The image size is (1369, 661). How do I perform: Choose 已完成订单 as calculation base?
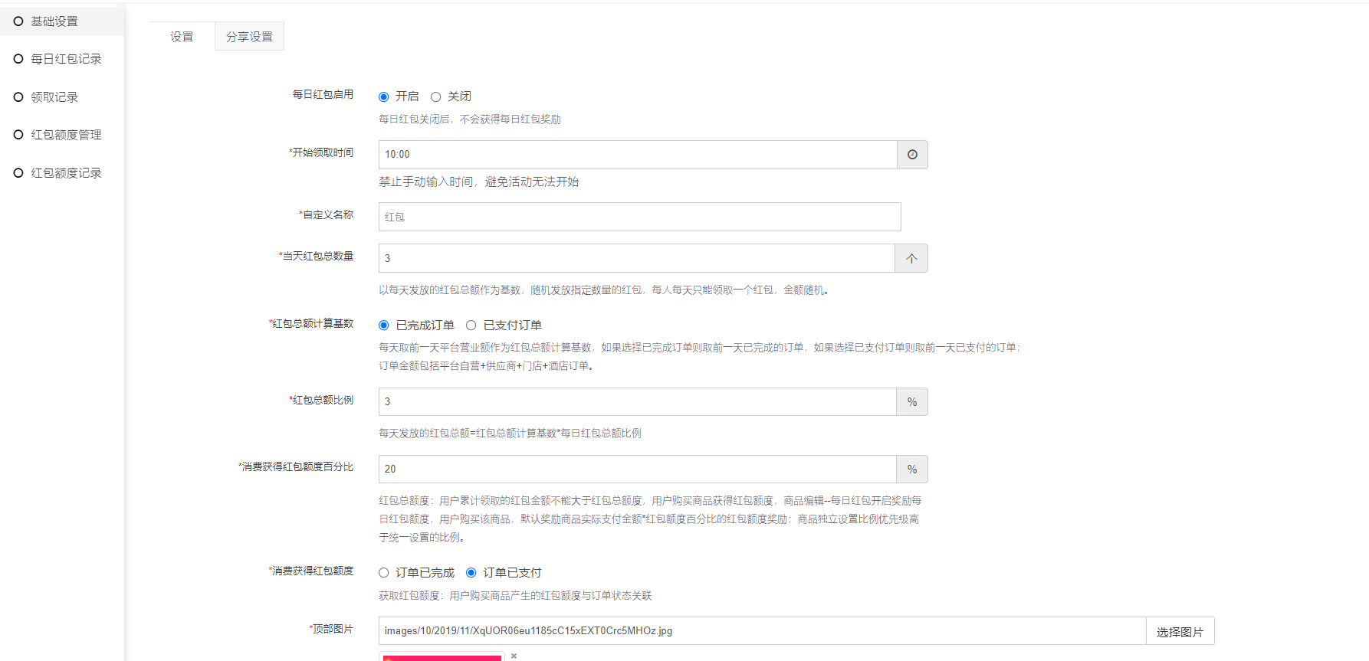pos(384,326)
